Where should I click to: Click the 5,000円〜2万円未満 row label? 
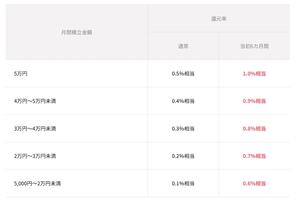[37, 184]
